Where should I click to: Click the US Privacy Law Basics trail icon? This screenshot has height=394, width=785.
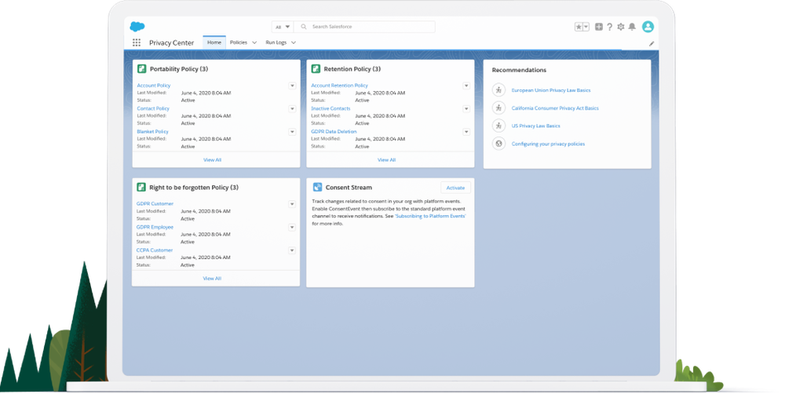pos(498,126)
